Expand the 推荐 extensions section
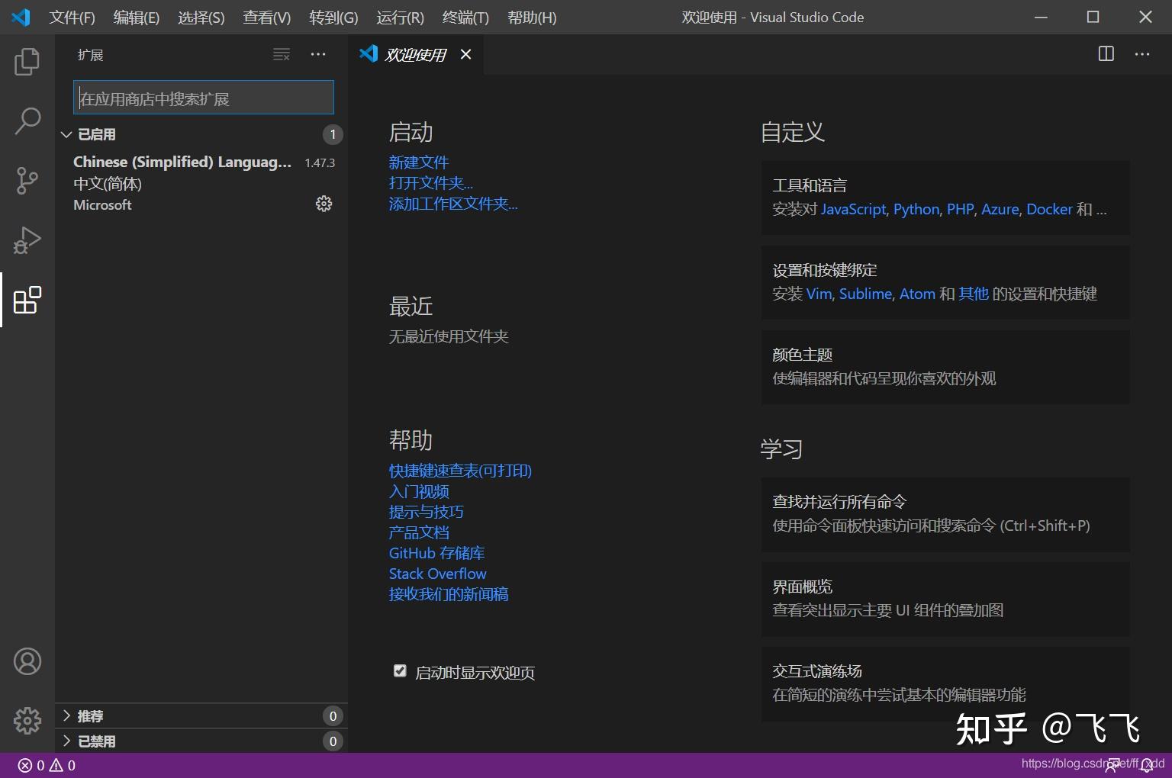 point(89,715)
